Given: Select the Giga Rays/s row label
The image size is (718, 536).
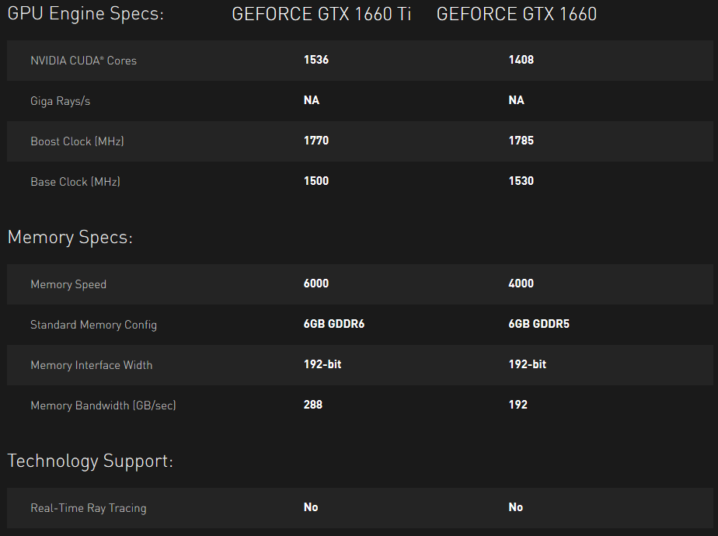Looking at the screenshot, I should [x=61, y=101].
